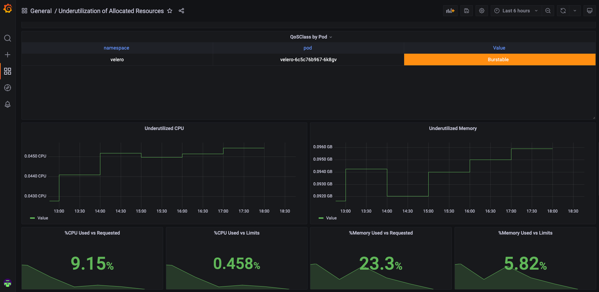Click the velero-6c5c76b967-6k8gv pod cell
The image size is (599, 292).
point(308,60)
